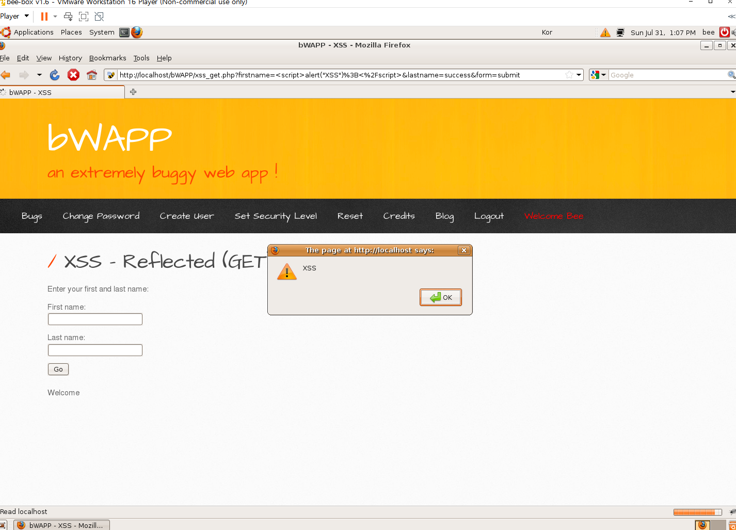Submit the form with Go button
Image resolution: width=736 pixels, height=530 pixels.
[x=58, y=370]
